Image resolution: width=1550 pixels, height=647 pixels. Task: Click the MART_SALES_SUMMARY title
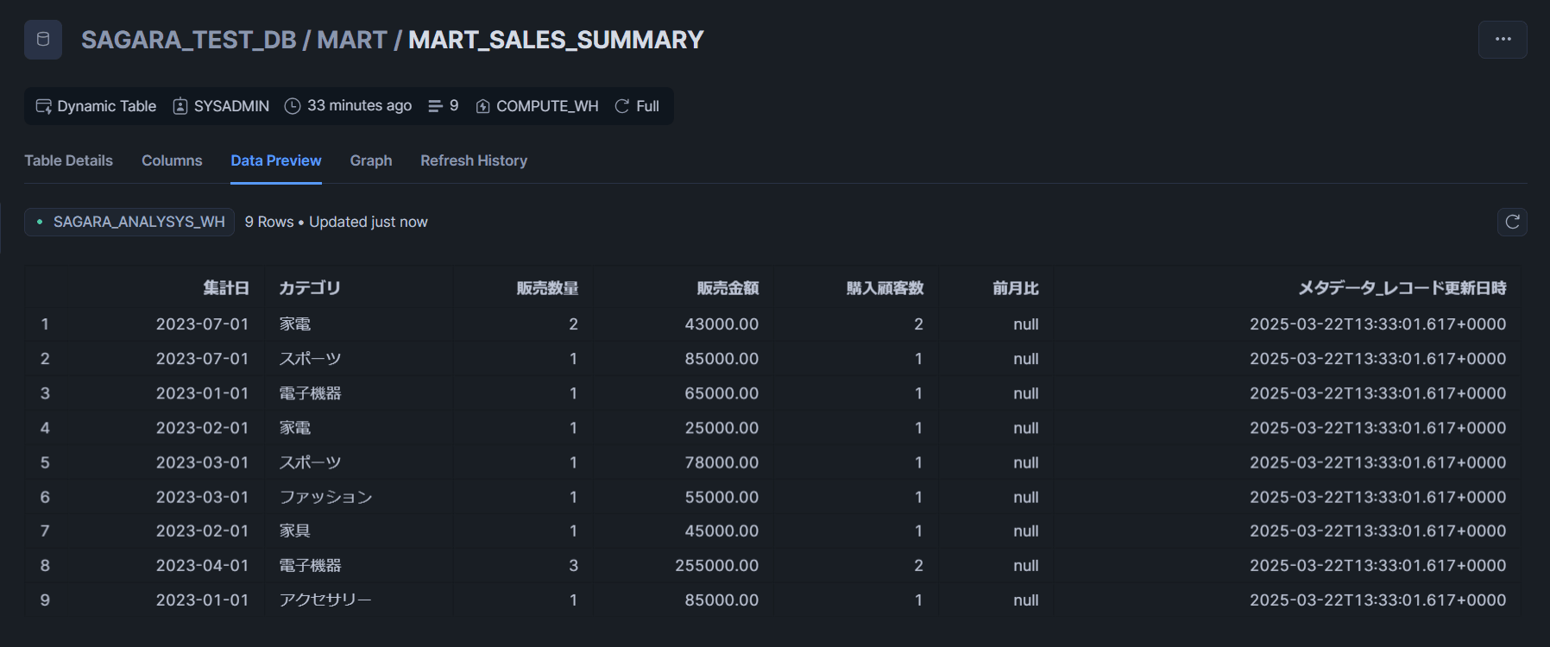[x=556, y=40]
